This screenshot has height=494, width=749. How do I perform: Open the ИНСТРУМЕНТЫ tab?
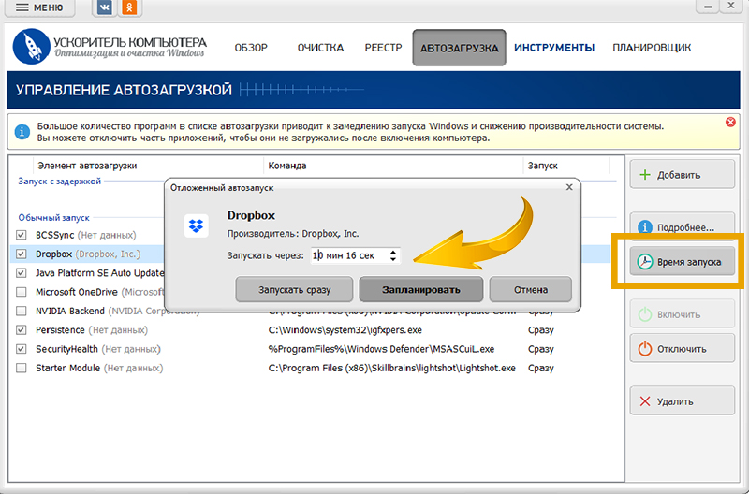[554, 48]
